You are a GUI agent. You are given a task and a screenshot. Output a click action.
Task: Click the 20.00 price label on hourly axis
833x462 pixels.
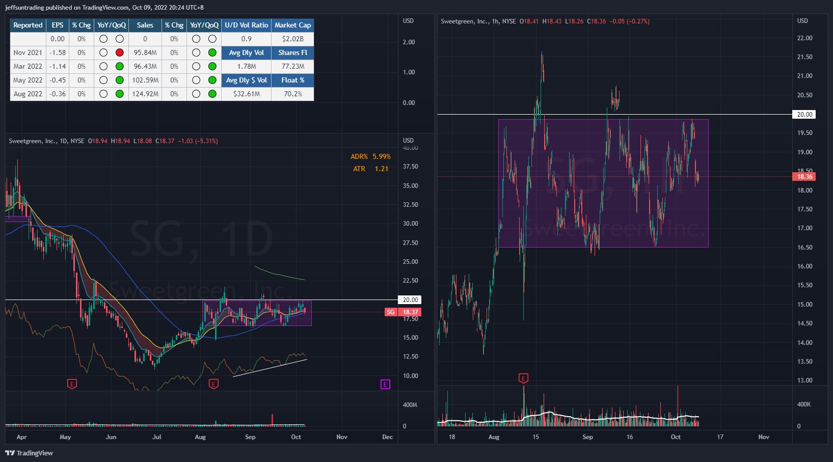coord(804,115)
